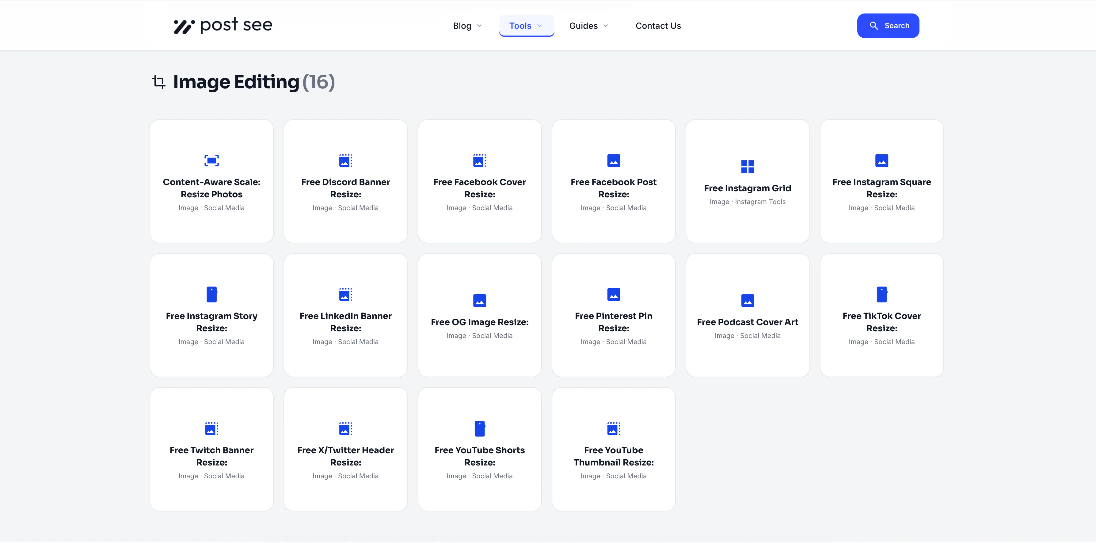Click the Content-Aware Scale card icon
The image size is (1096, 543).
211,161
